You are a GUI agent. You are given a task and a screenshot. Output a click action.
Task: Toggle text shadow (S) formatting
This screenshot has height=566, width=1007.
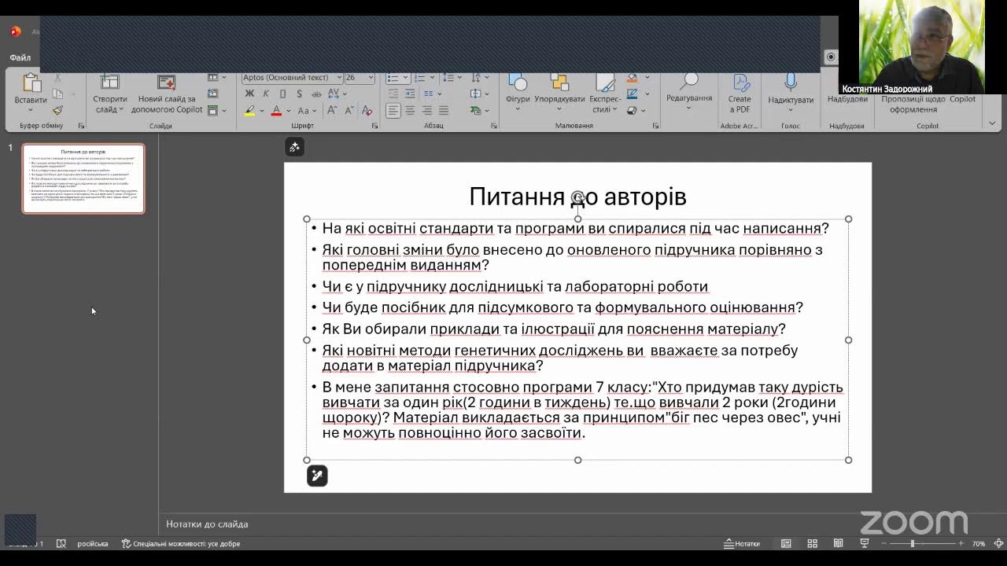tap(298, 94)
